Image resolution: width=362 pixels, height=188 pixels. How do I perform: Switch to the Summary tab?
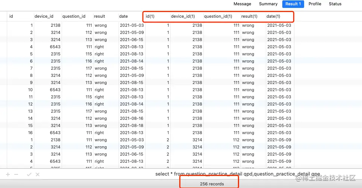(268, 4)
